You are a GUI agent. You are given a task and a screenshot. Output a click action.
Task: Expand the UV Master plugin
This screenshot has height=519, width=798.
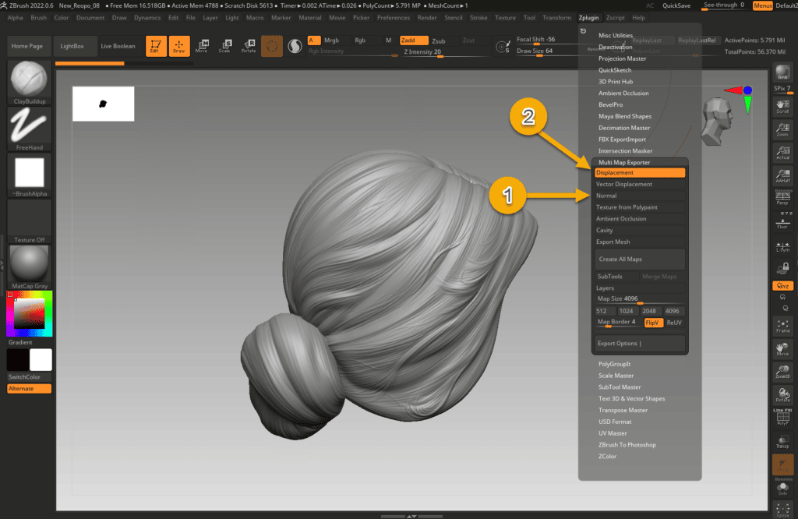click(613, 433)
